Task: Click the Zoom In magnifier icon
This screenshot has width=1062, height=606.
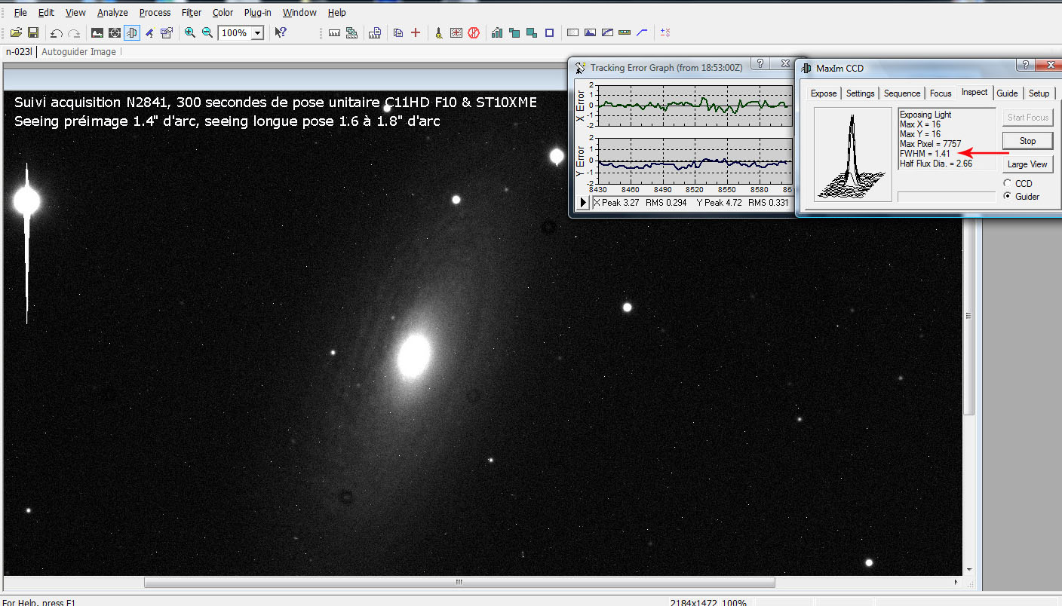Action: pos(190,33)
